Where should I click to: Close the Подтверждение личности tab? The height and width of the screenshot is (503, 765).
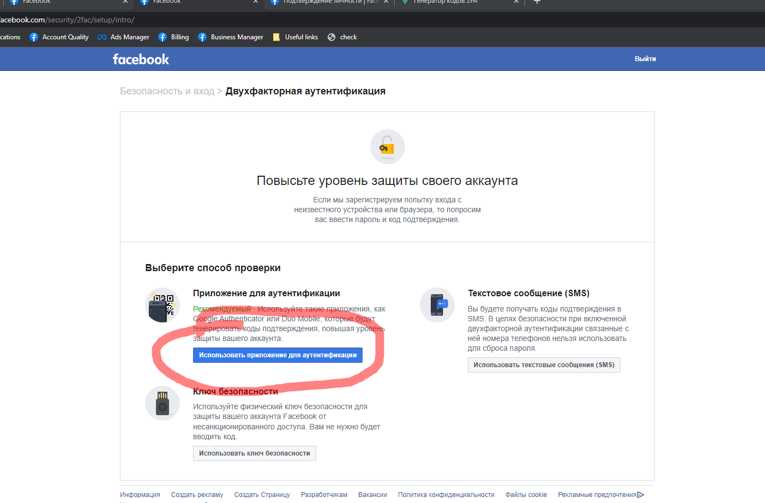point(386,2)
